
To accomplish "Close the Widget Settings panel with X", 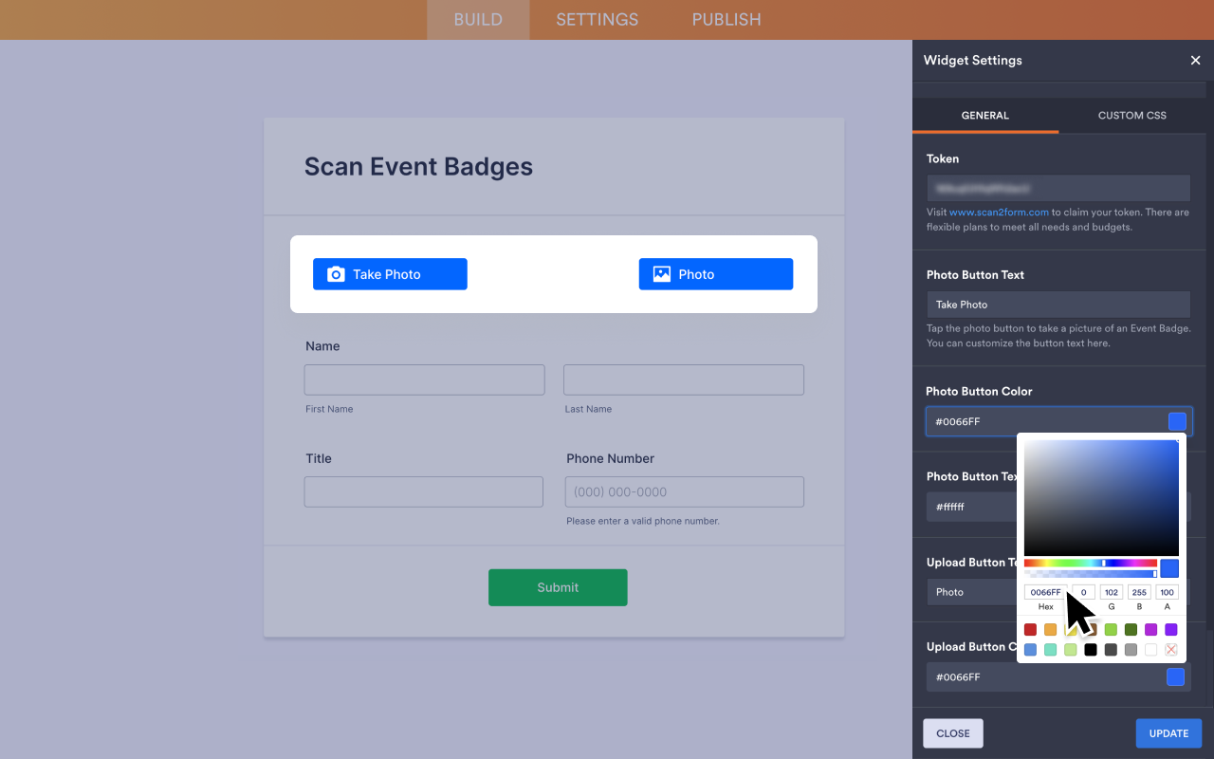I will (1195, 61).
